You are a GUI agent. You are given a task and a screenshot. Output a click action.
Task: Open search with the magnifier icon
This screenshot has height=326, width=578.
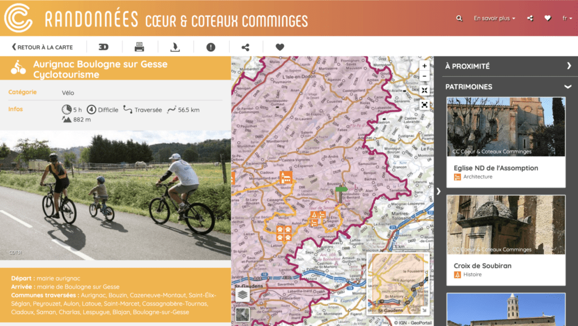pyautogui.click(x=459, y=18)
